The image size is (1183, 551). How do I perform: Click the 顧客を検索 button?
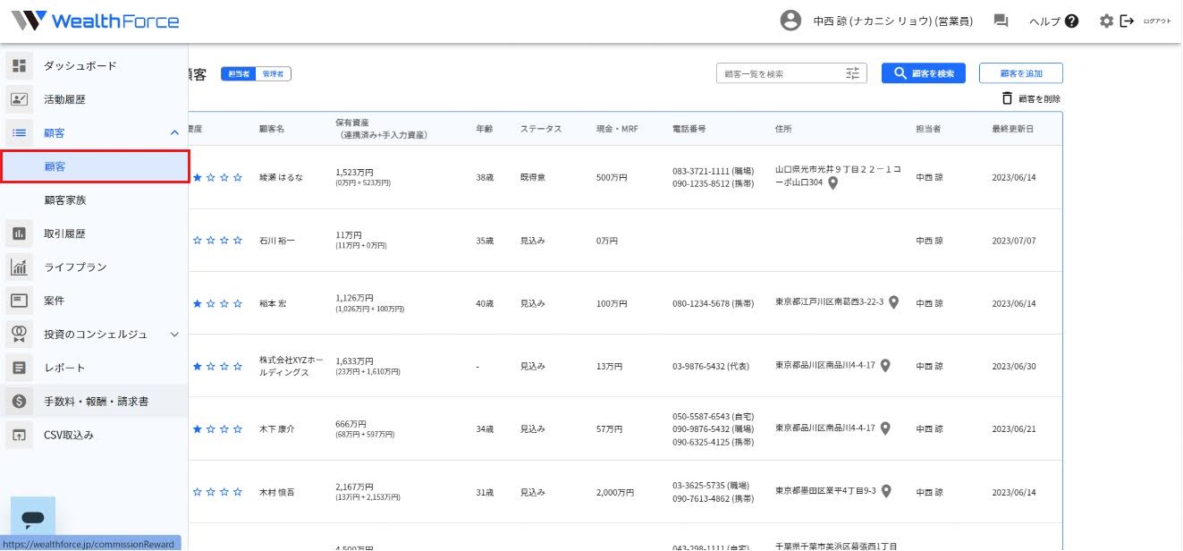[924, 73]
